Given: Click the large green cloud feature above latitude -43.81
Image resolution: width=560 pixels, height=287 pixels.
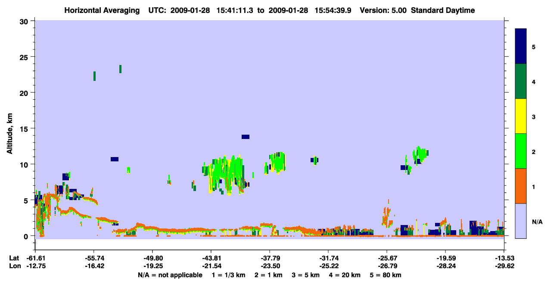Looking at the screenshot, I should click(x=226, y=174).
